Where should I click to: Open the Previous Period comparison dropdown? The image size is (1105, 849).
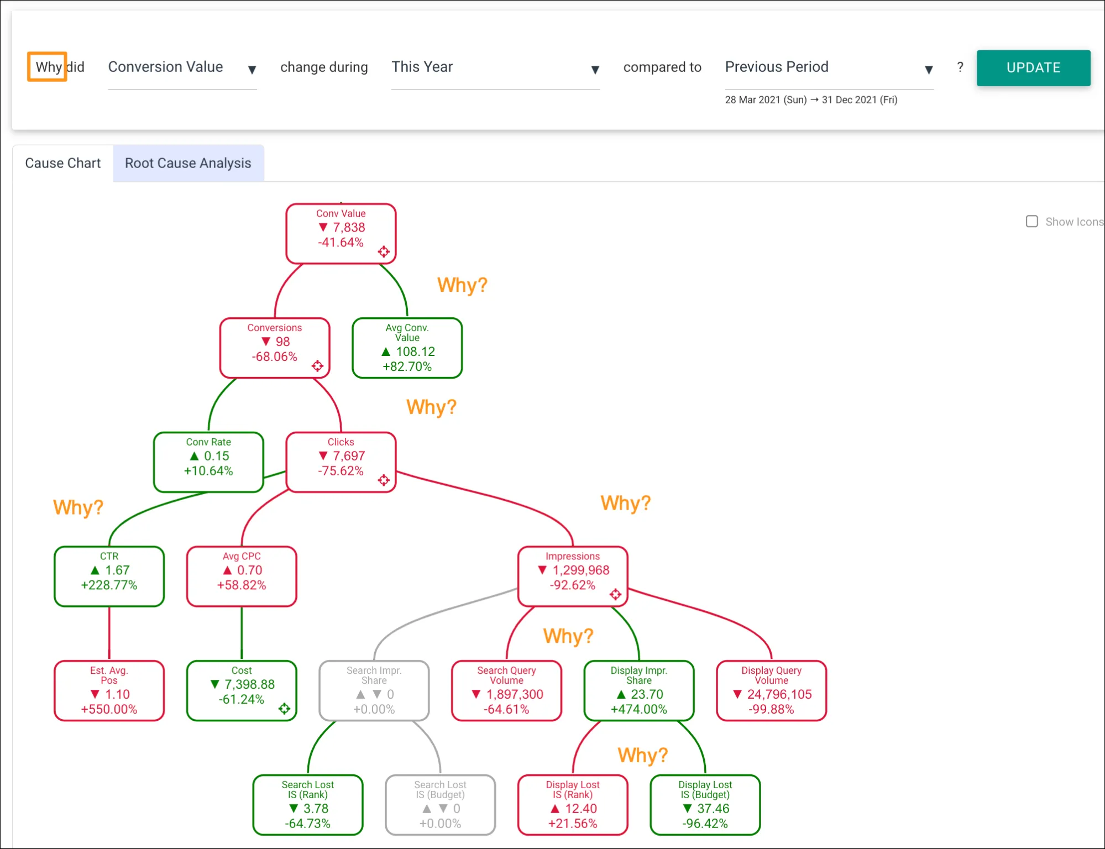click(x=929, y=70)
